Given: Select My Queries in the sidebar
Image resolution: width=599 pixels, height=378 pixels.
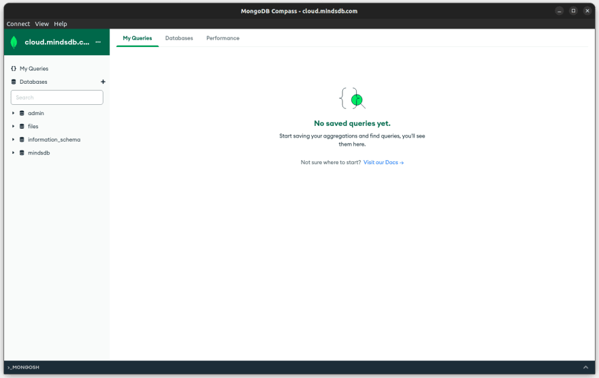Looking at the screenshot, I should pyautogui.click(x=34, y=68).
